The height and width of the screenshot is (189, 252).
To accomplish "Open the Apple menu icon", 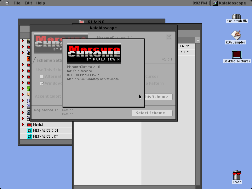I will click(x=7, y=3).
